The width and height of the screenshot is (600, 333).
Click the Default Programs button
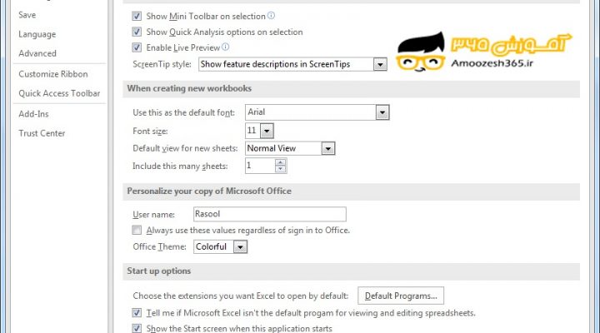pyautogui.click(x=401, y=296)
